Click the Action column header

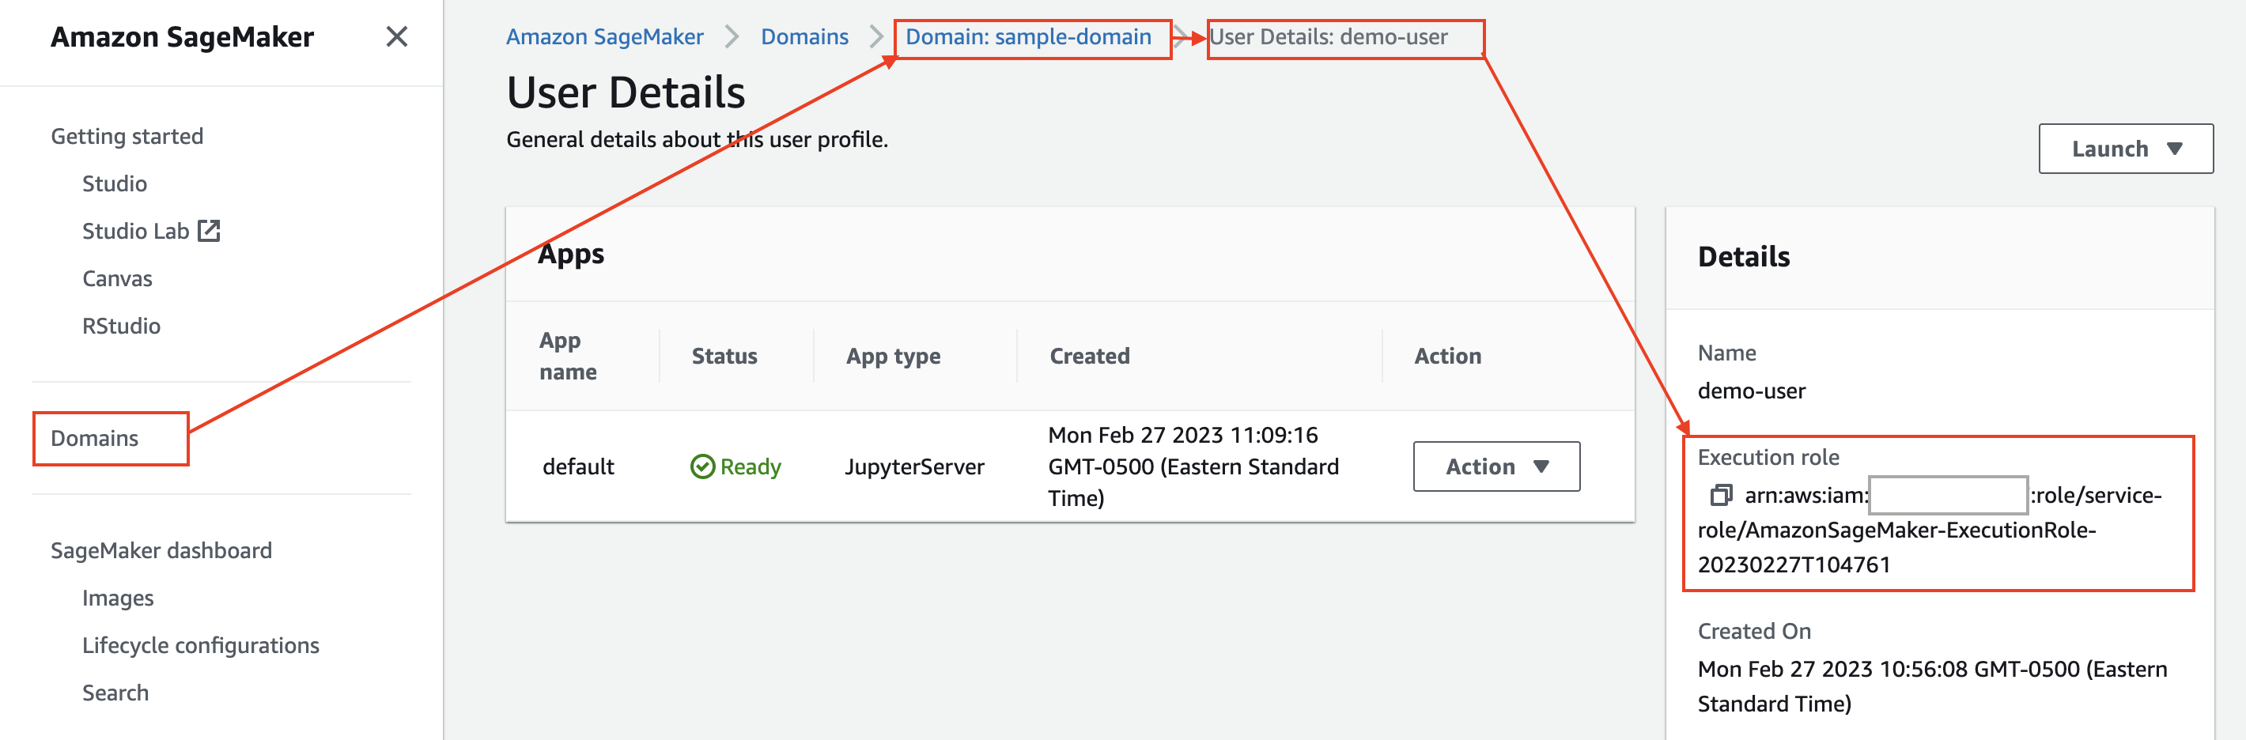(1447, 356)
